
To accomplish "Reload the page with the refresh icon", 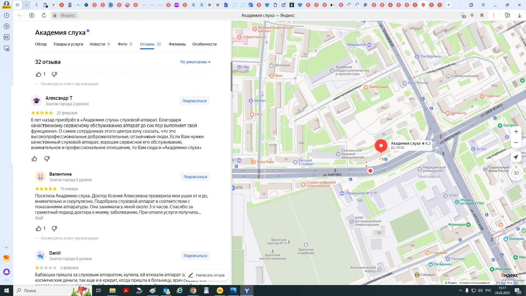I will click(44, 15).
